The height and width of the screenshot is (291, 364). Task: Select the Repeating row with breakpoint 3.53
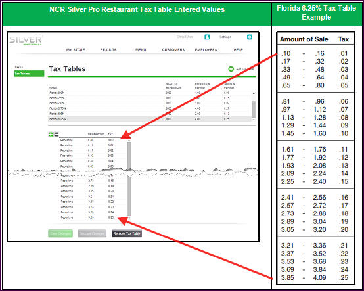(x=93, y=207)
